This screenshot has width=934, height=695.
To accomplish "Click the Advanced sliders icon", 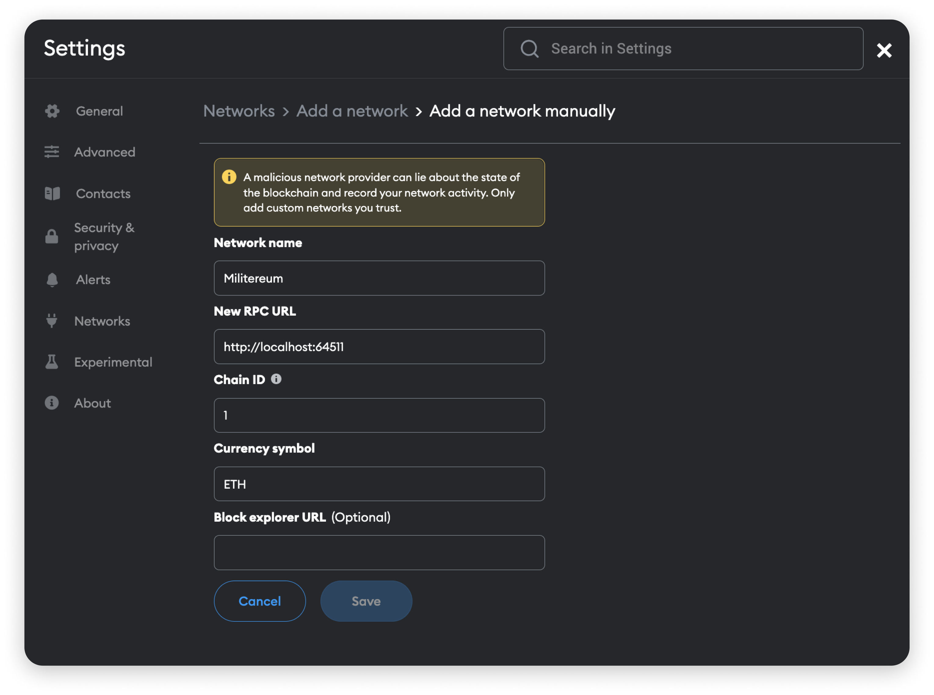I will coord(52,152).
